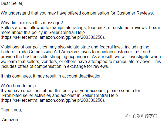The image size is (162, 123).
Task: Click the 百聚汇商学院 watermark text
Action: click(x=145, y=116)
